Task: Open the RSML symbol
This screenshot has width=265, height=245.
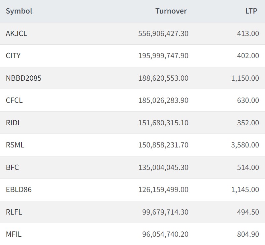Action: point(15,145)
